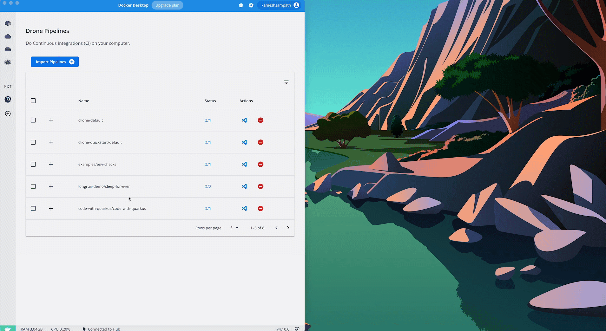The height and width of the screenshot is (331, 606).
Task: Open the feedback icon in status bar
Action: 297,329
